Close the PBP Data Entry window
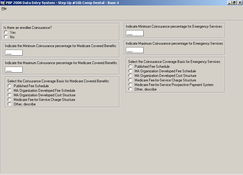The image size is (243, 175). pos(240,3)
